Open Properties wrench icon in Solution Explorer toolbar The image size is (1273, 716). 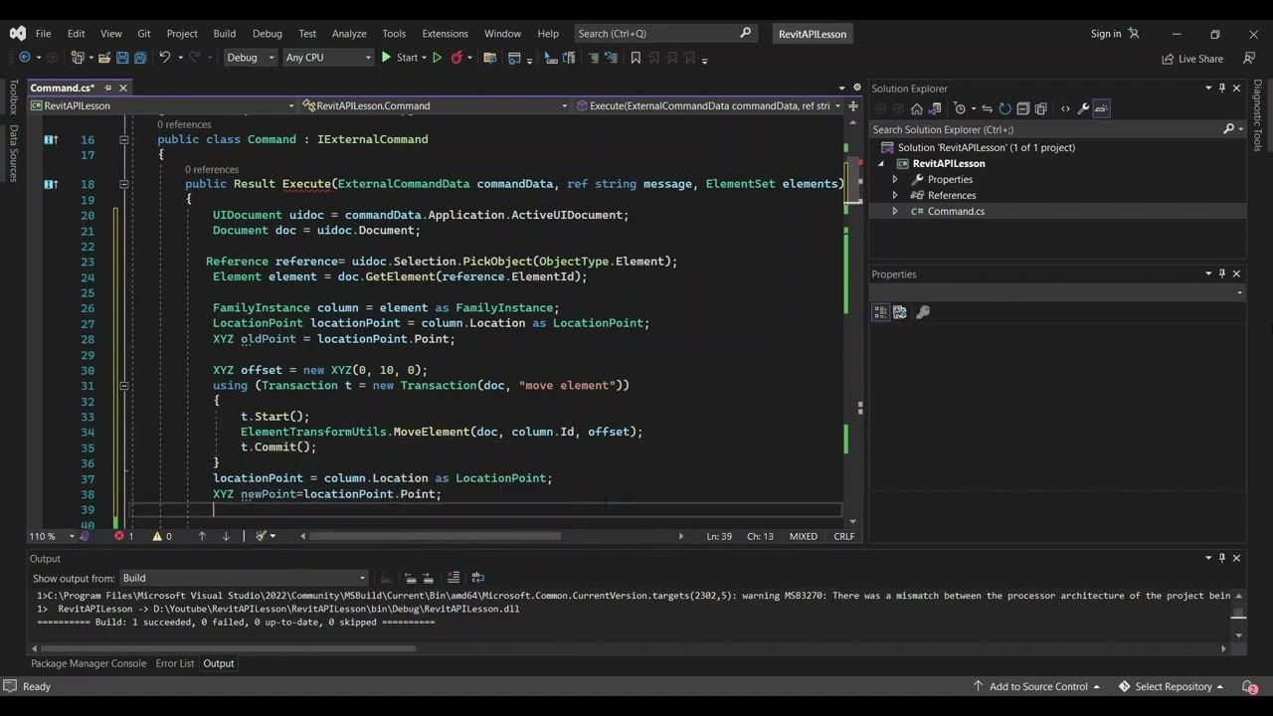[x=1083, y=108]
